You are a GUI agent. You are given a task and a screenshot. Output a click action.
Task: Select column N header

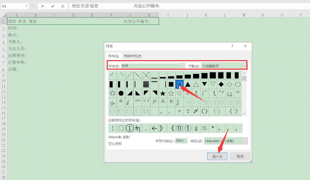pos(263,15)
